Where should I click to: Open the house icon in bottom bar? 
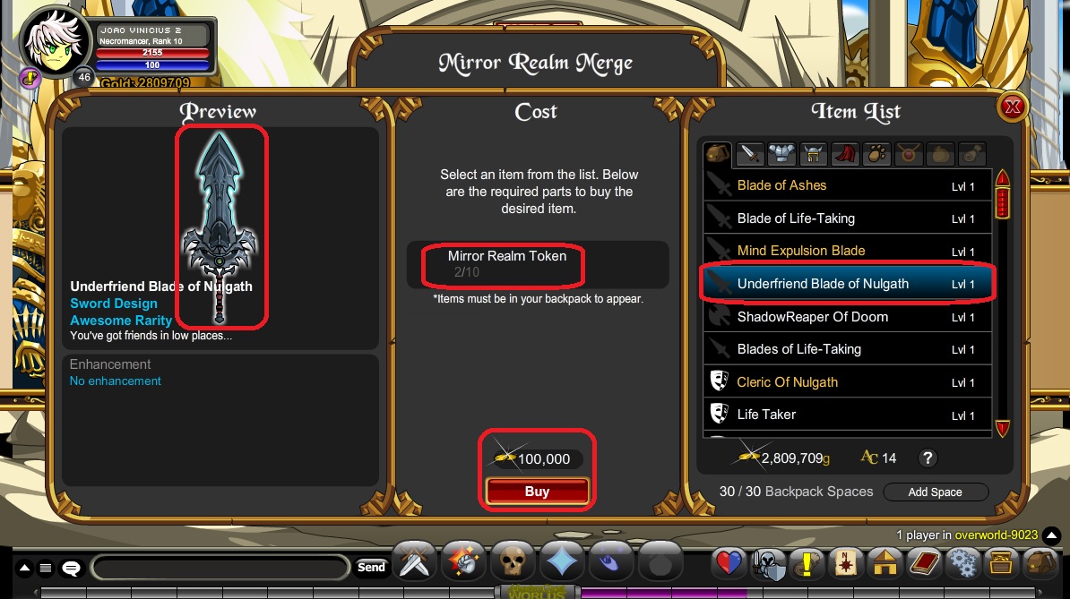(885, 563)
